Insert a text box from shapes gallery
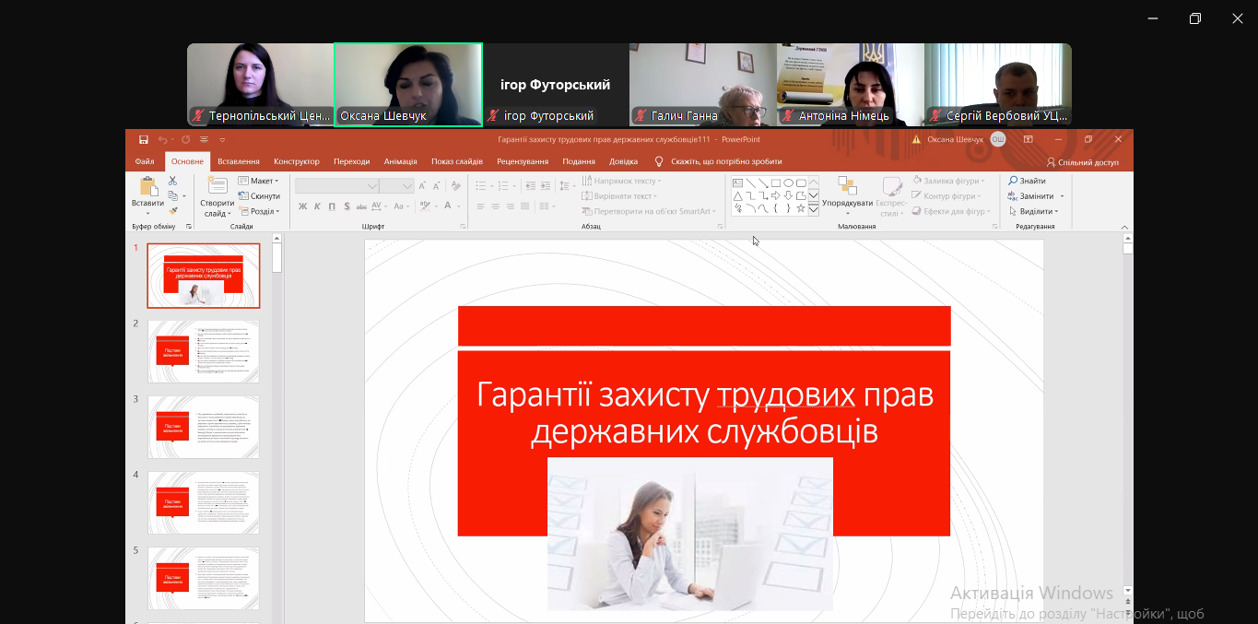 click(x=738, y=182)
